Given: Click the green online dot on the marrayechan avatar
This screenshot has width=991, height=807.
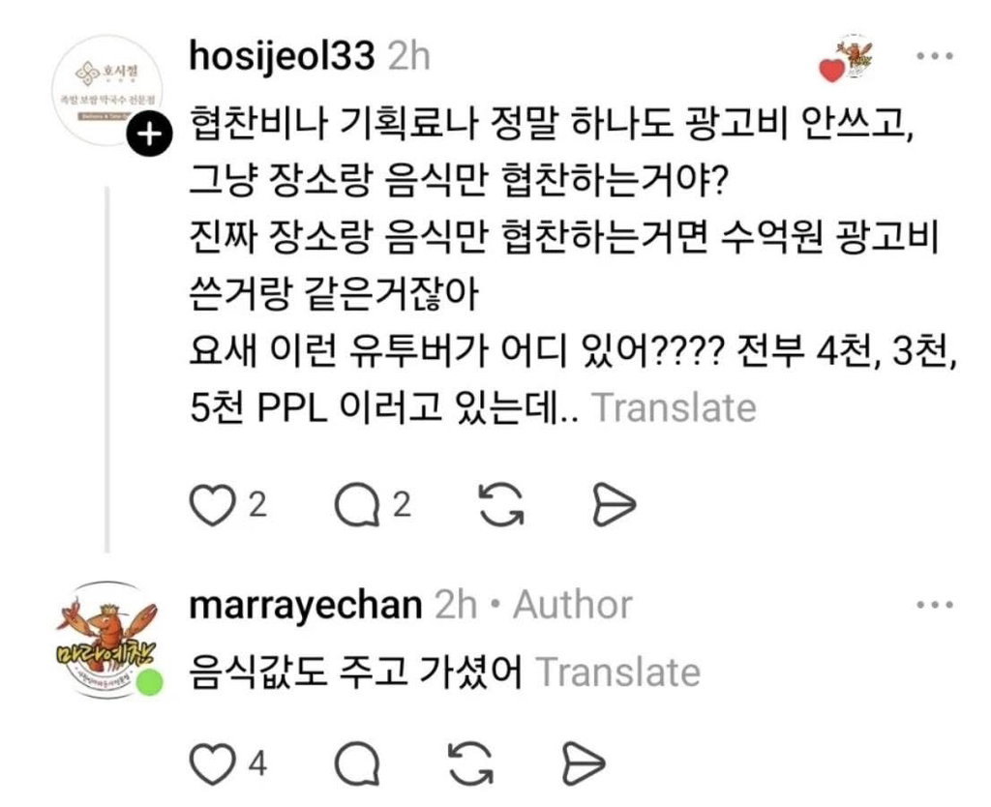Looking at the screenshot, I should (150, 683).
